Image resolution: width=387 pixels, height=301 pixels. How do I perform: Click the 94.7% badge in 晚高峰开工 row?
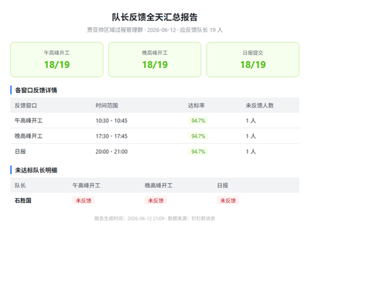198,136
